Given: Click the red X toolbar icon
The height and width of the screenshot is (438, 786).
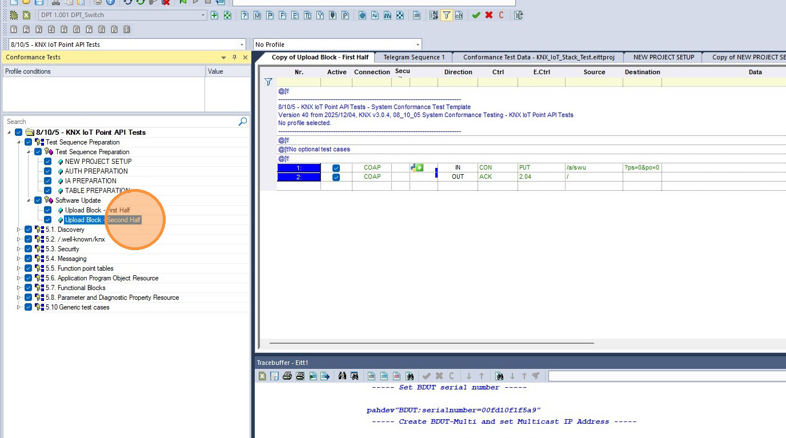Looking at the screenshot, I should (489, 15).
